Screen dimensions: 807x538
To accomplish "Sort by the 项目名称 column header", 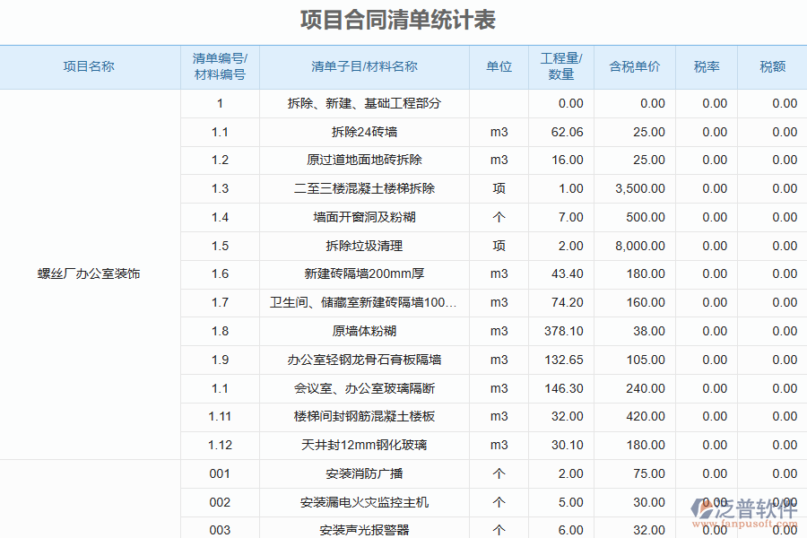I will click(90, 66).
